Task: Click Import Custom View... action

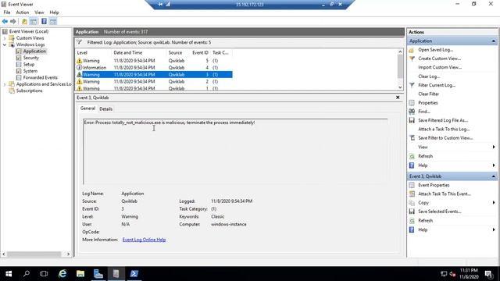Action: pyautogui.click(x=440, y=68)
